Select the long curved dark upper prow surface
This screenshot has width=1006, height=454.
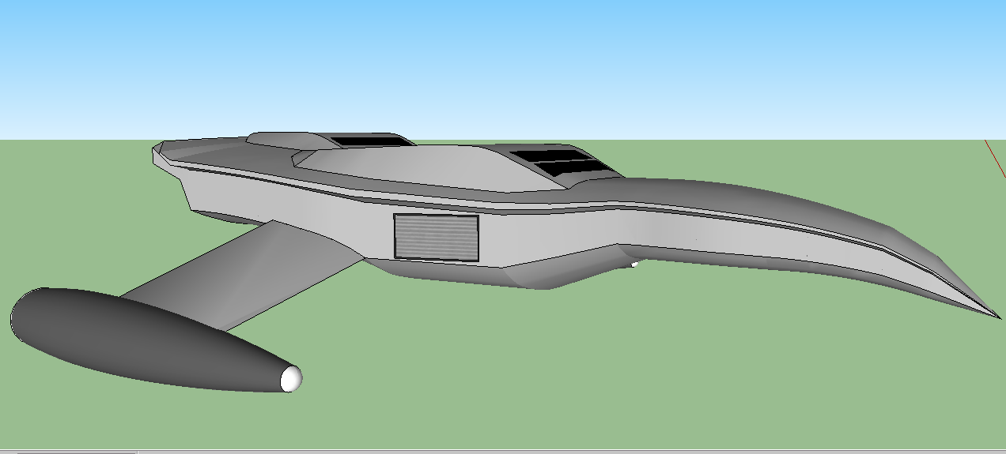751,199
